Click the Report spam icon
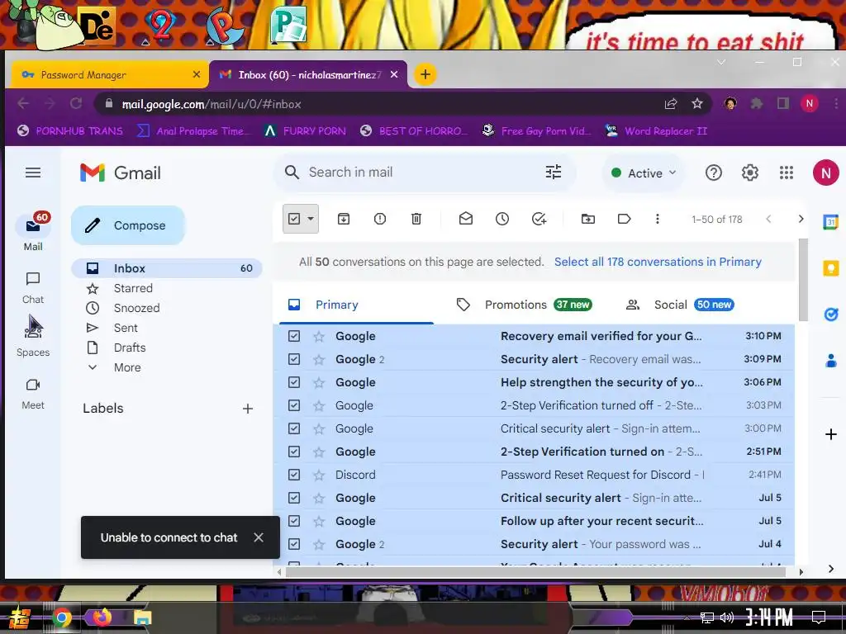The width and height of the screenshot is (846, 634). (x=380, y=219)
